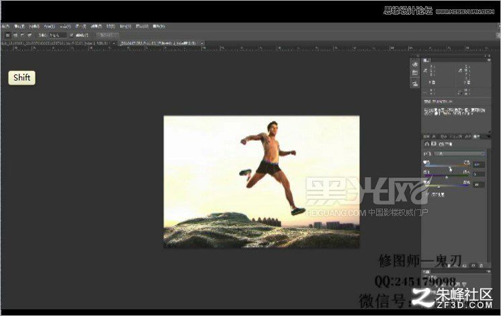The image size is (501, 316).
Task: Open the Tone dropdown in Color Balance
Action: [459, 154]
